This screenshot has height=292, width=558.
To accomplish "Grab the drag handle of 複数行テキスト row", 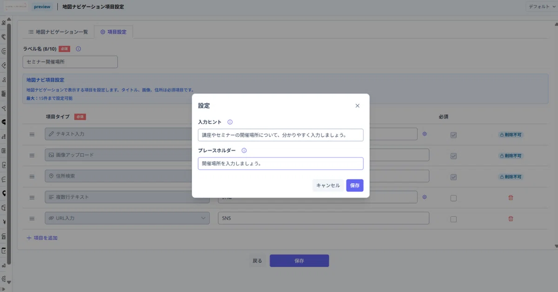I will click(x=32, y=198).
